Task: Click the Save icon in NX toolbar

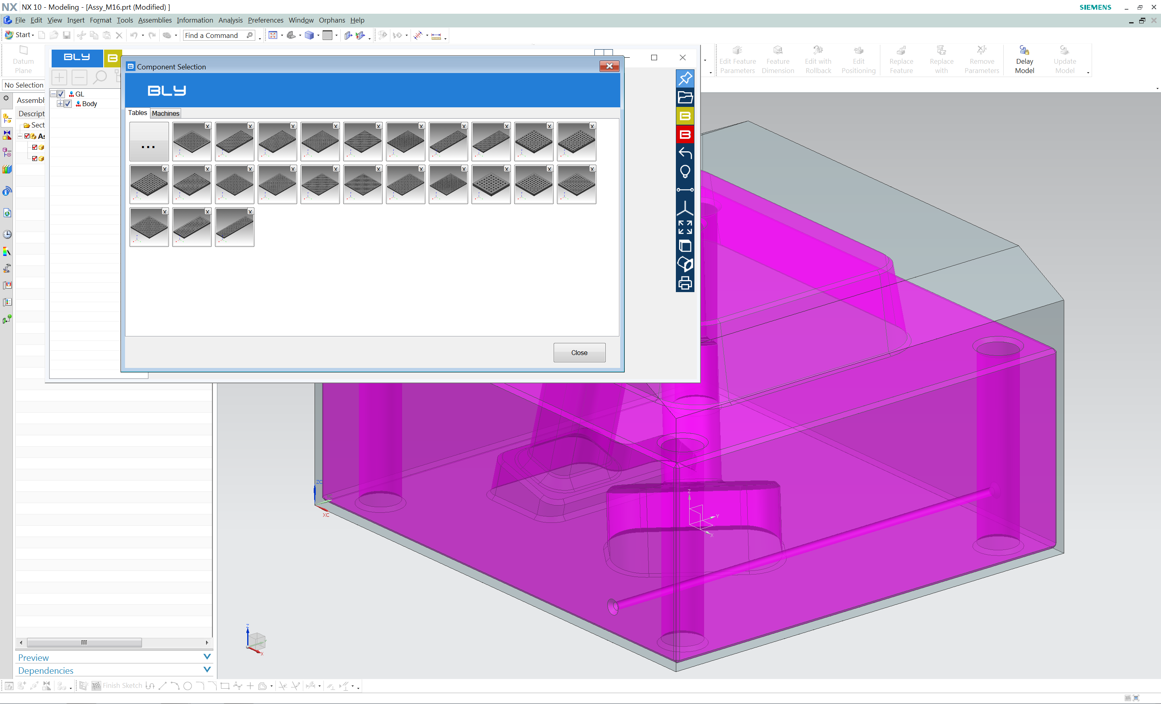Action: point(67,36)
